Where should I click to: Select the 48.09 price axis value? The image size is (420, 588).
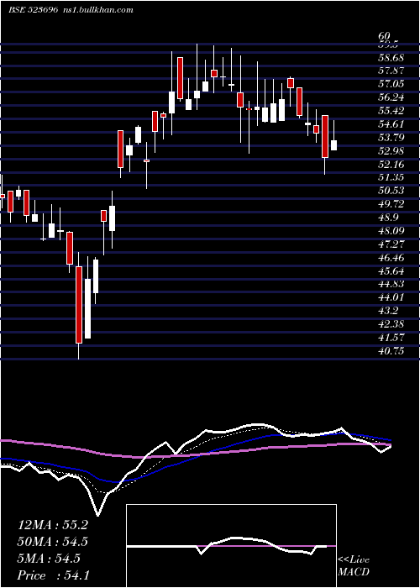point(391,231)
